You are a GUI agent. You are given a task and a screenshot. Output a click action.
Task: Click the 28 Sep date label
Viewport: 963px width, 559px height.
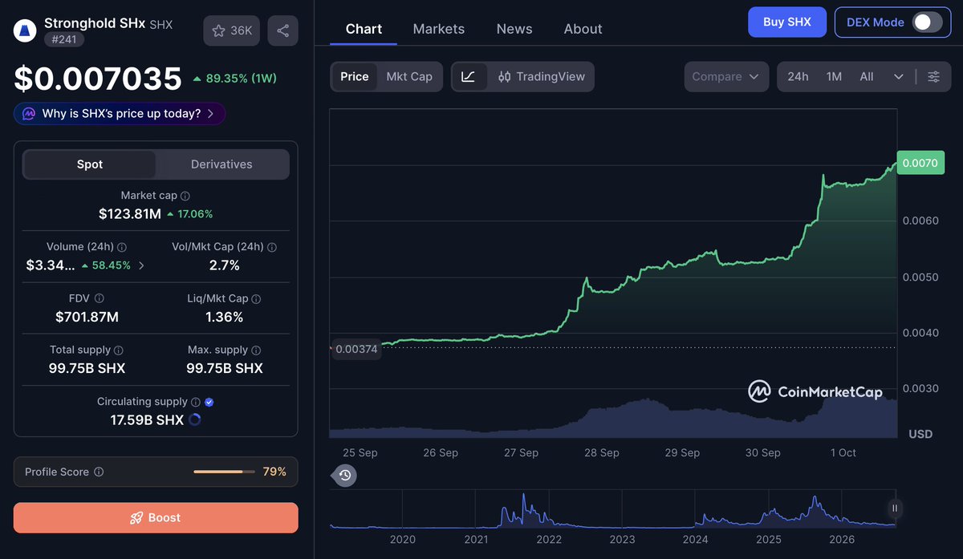602,453
